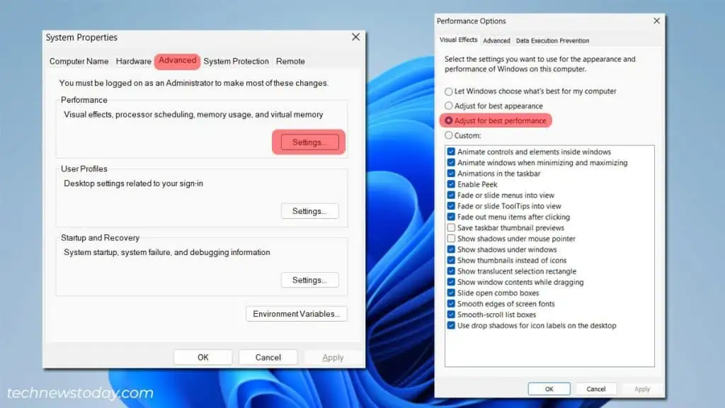Toggle Smooth-scroll list boxes
Screen dimensions: 725x408
tap(451, 314)
